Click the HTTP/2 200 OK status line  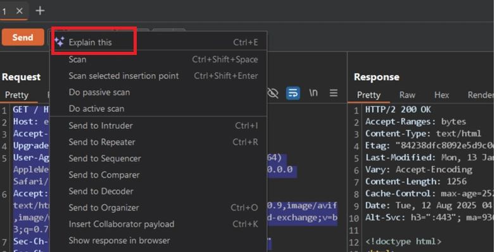398,110
